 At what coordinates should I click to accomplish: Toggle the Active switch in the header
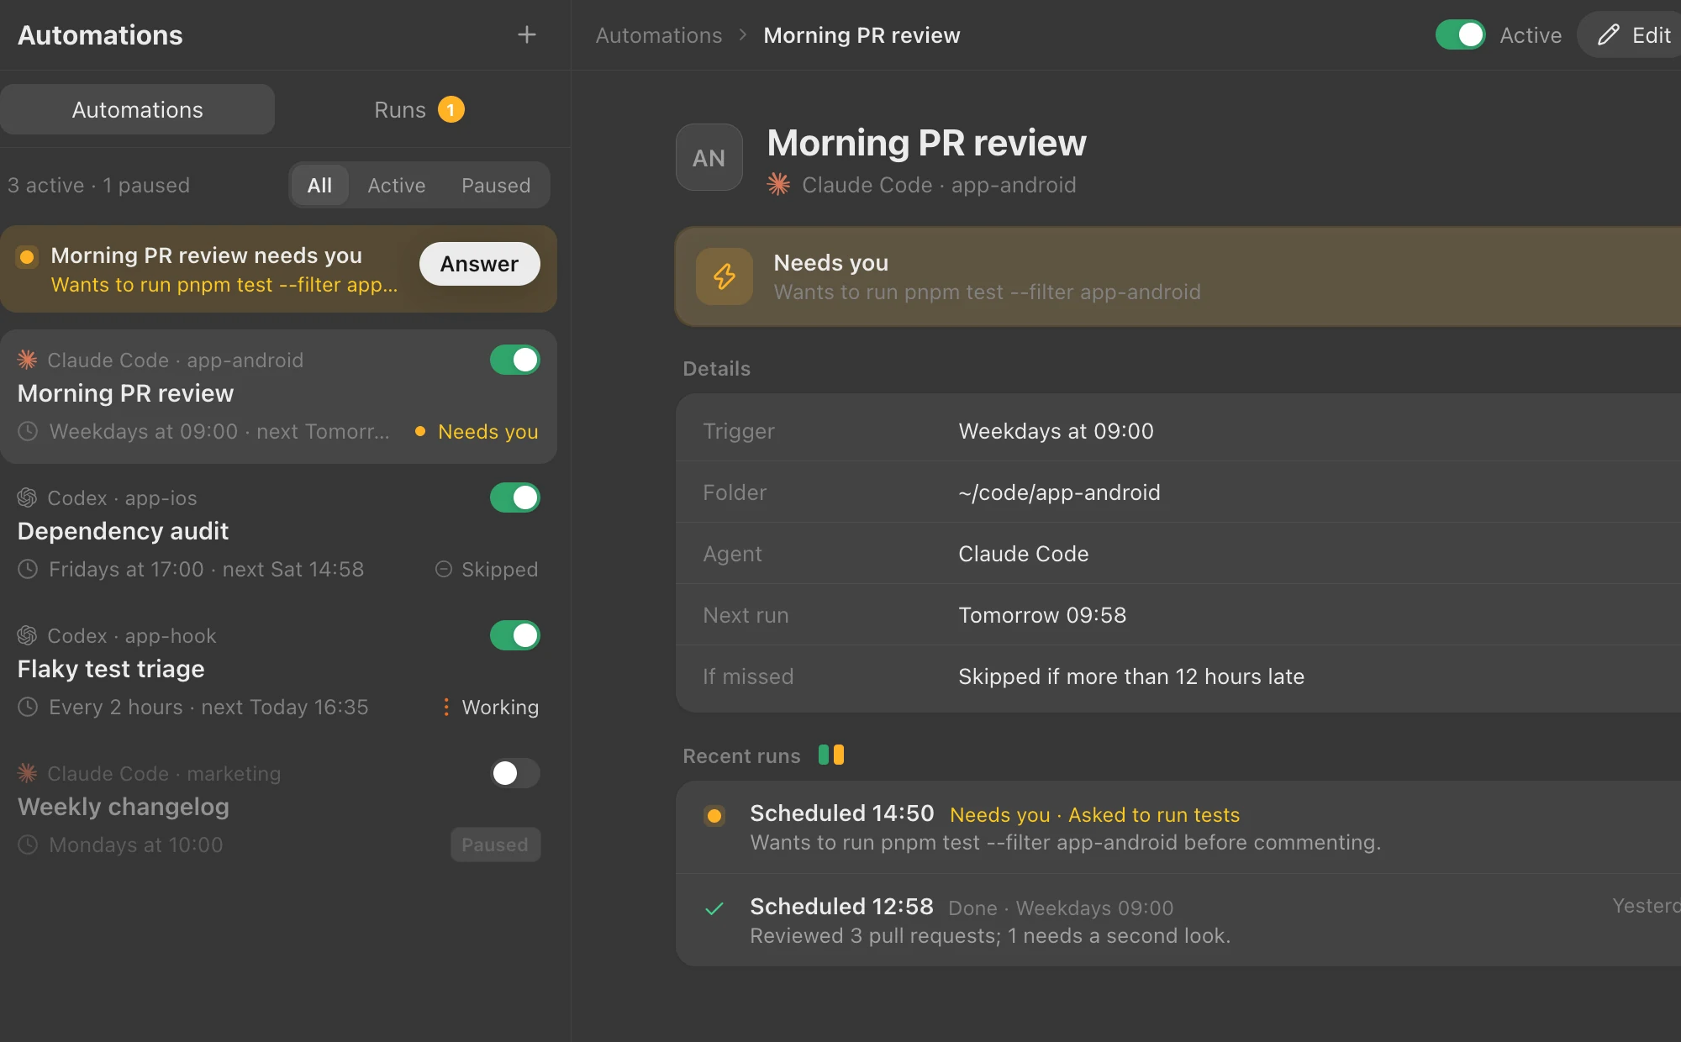click(x=1461, y=35)
